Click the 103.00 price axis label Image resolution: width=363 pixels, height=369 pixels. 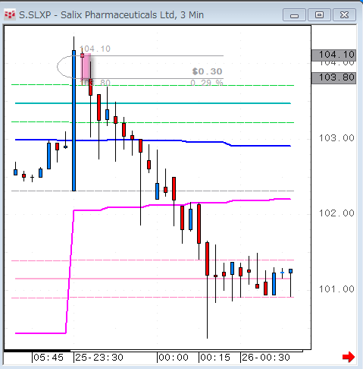(336, 138)
